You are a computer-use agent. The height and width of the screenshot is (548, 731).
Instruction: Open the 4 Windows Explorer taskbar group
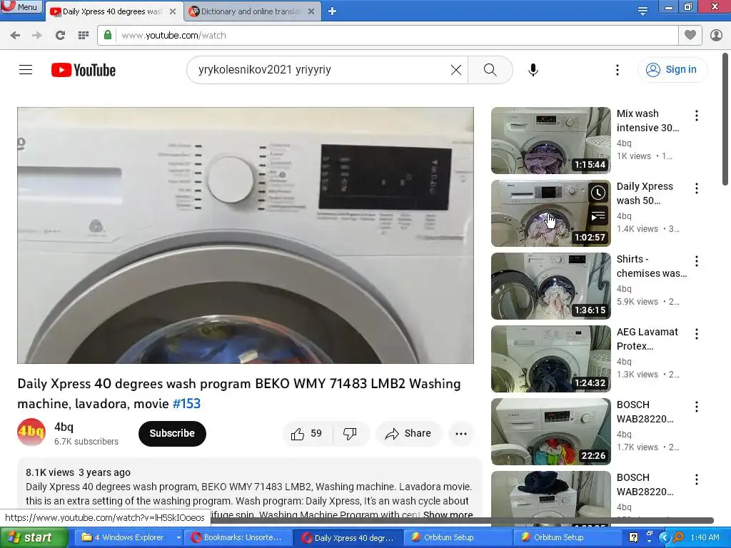tap(129, 537)
